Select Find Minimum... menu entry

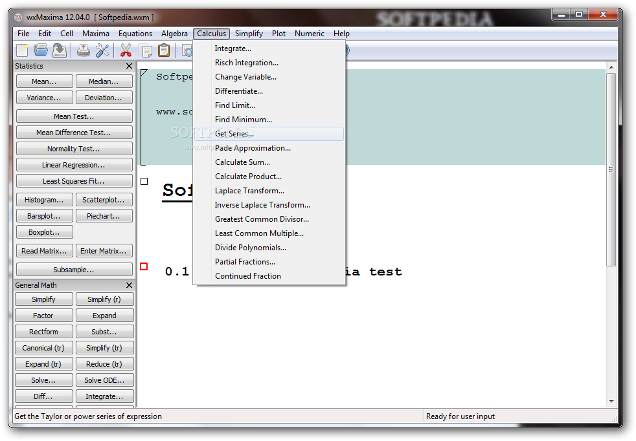(269, 120)
